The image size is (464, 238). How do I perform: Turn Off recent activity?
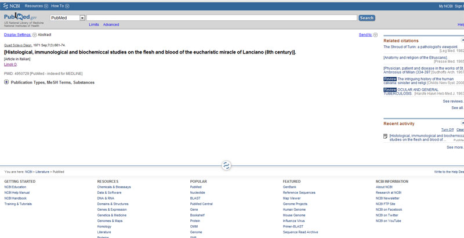pos(447,129)
